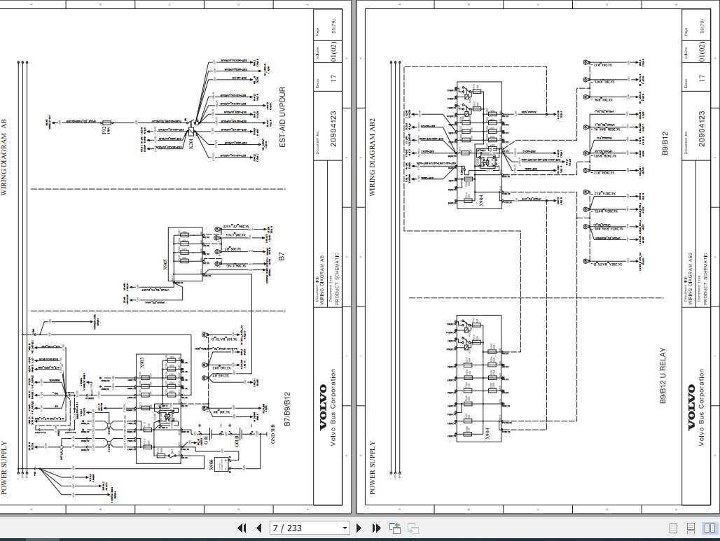This screenshot has height=541, width=720.
Task: Toggle side-by-side two-page view
Action: 707,528
